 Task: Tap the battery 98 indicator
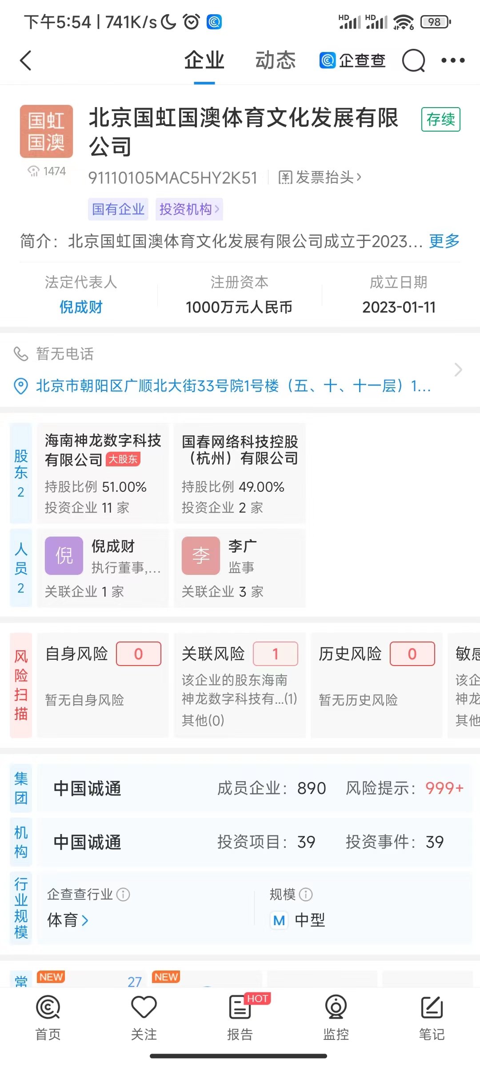pos(436,21)
